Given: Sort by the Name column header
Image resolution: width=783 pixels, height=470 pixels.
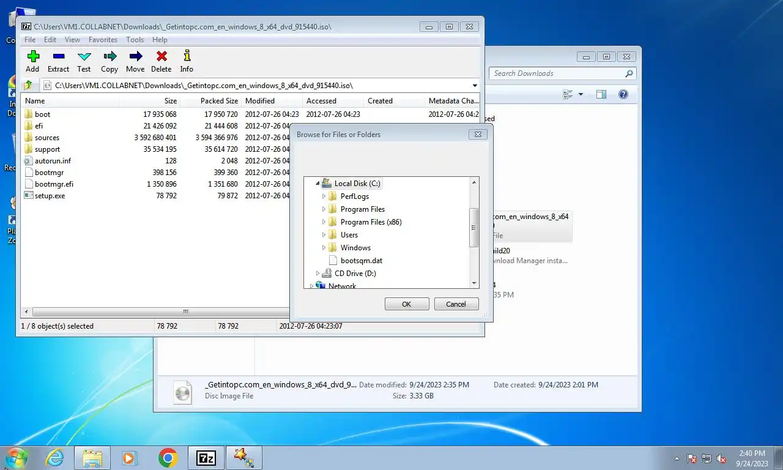Looking at the screenshot, I should [x=70, y=101].
